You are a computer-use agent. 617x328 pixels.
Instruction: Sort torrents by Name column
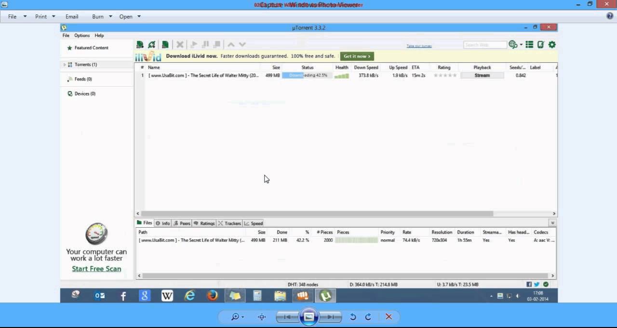coord(154,68)
